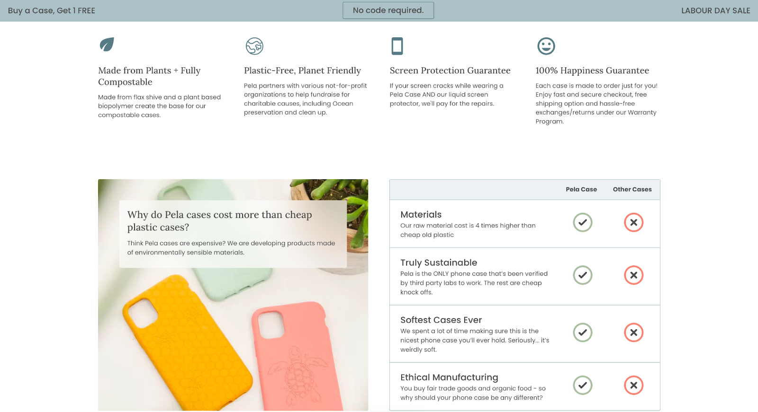
Task: Click the Made from Plants + Fully Compostable heading
Action: (x=149, y=76)
